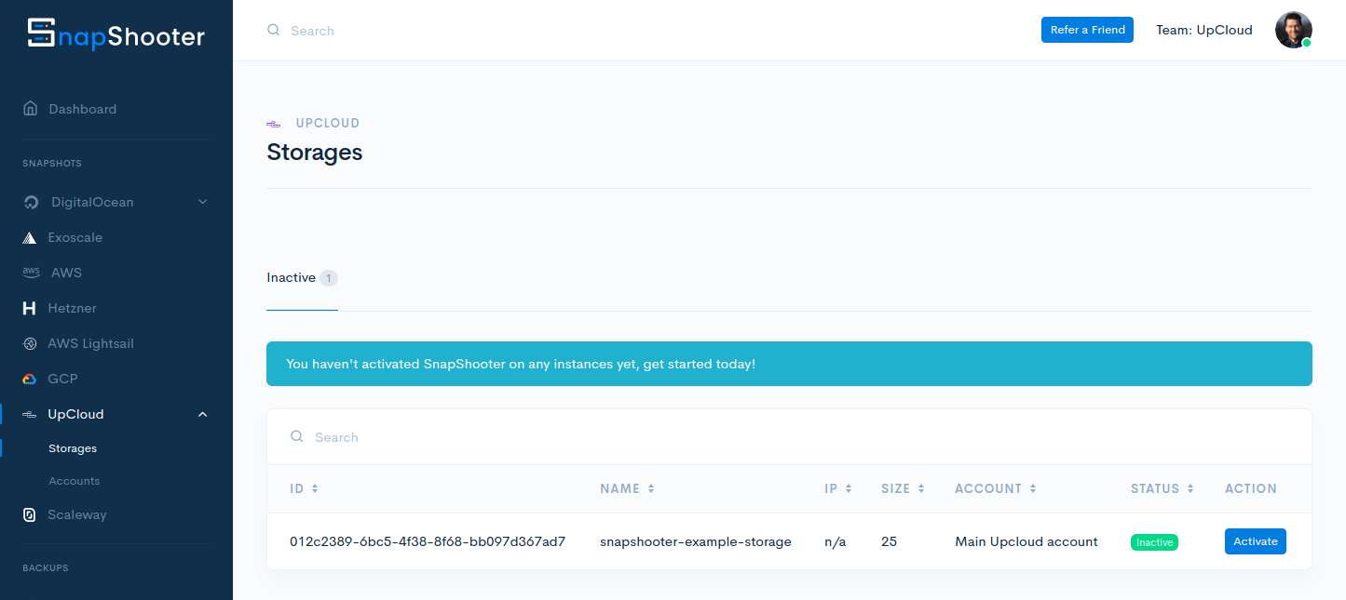The width and height of the screenshot is (1346, 600).
Task: Open Dashboard via the home icon
Action: pos(31,109)
